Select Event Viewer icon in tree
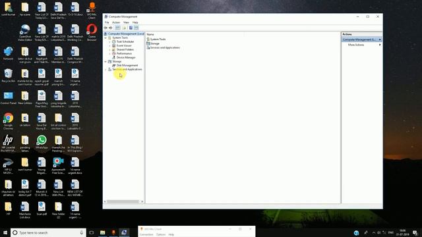The image size is (422, 237). (x=114, y=45)
